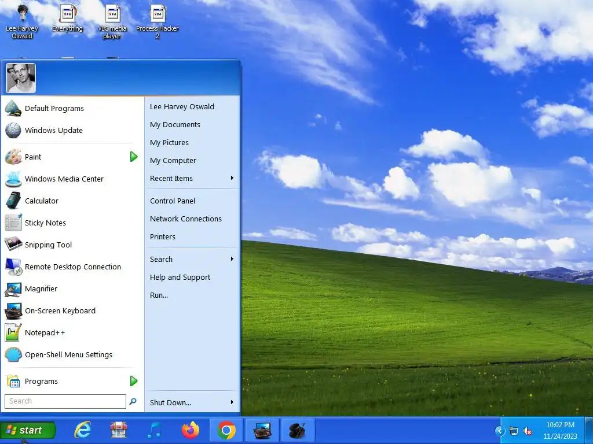Click the Start menu Search box

(65, 401)
